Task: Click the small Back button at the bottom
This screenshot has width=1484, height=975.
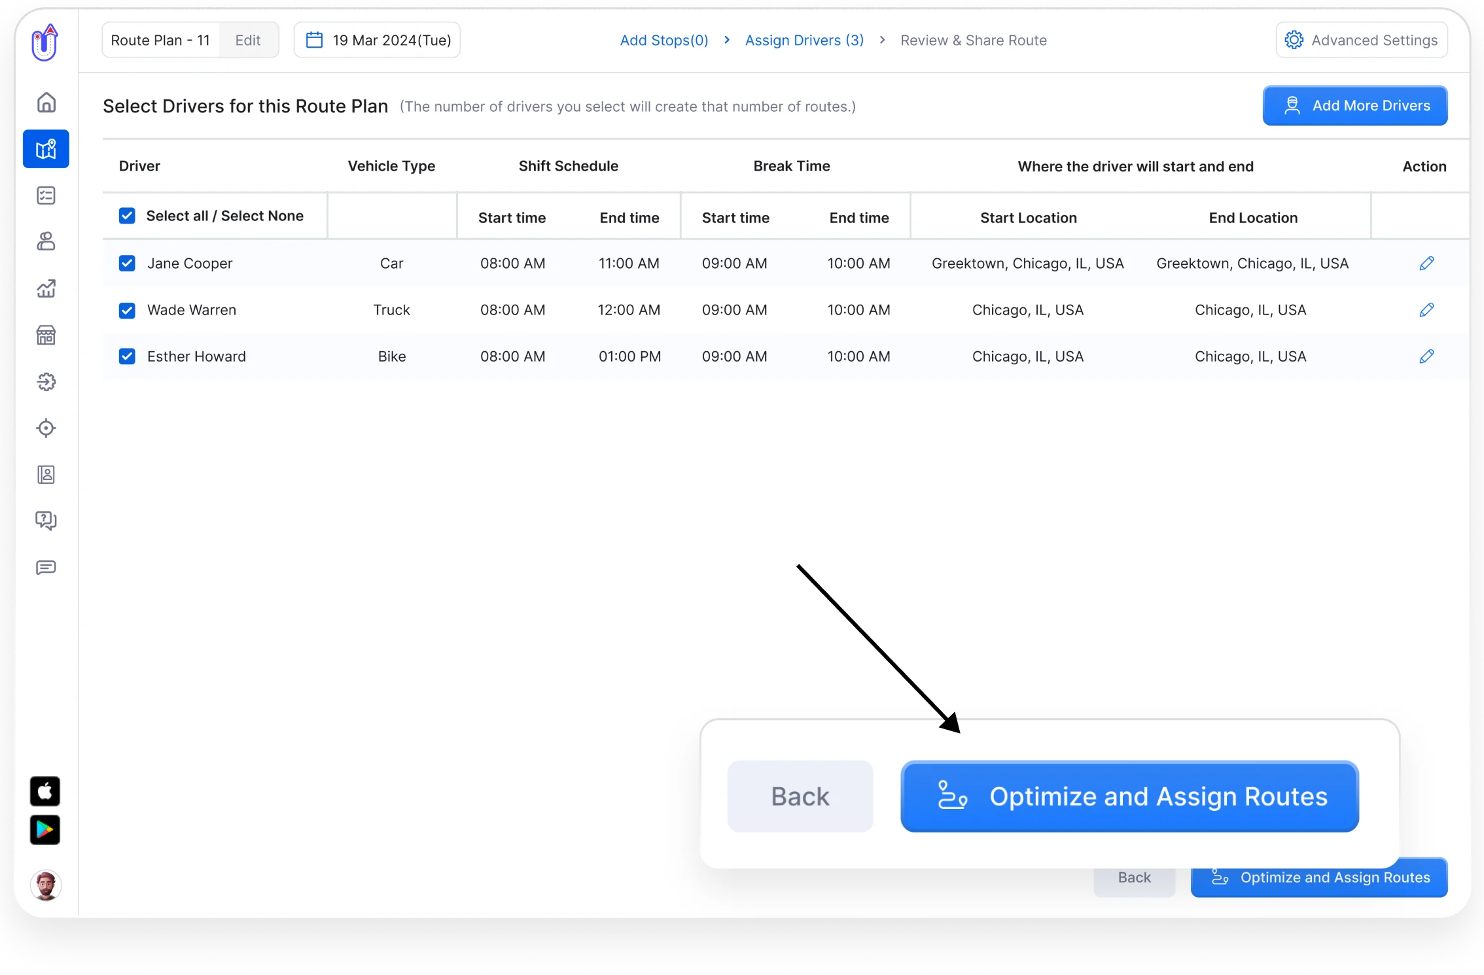Action: [x=1134, y=880]
